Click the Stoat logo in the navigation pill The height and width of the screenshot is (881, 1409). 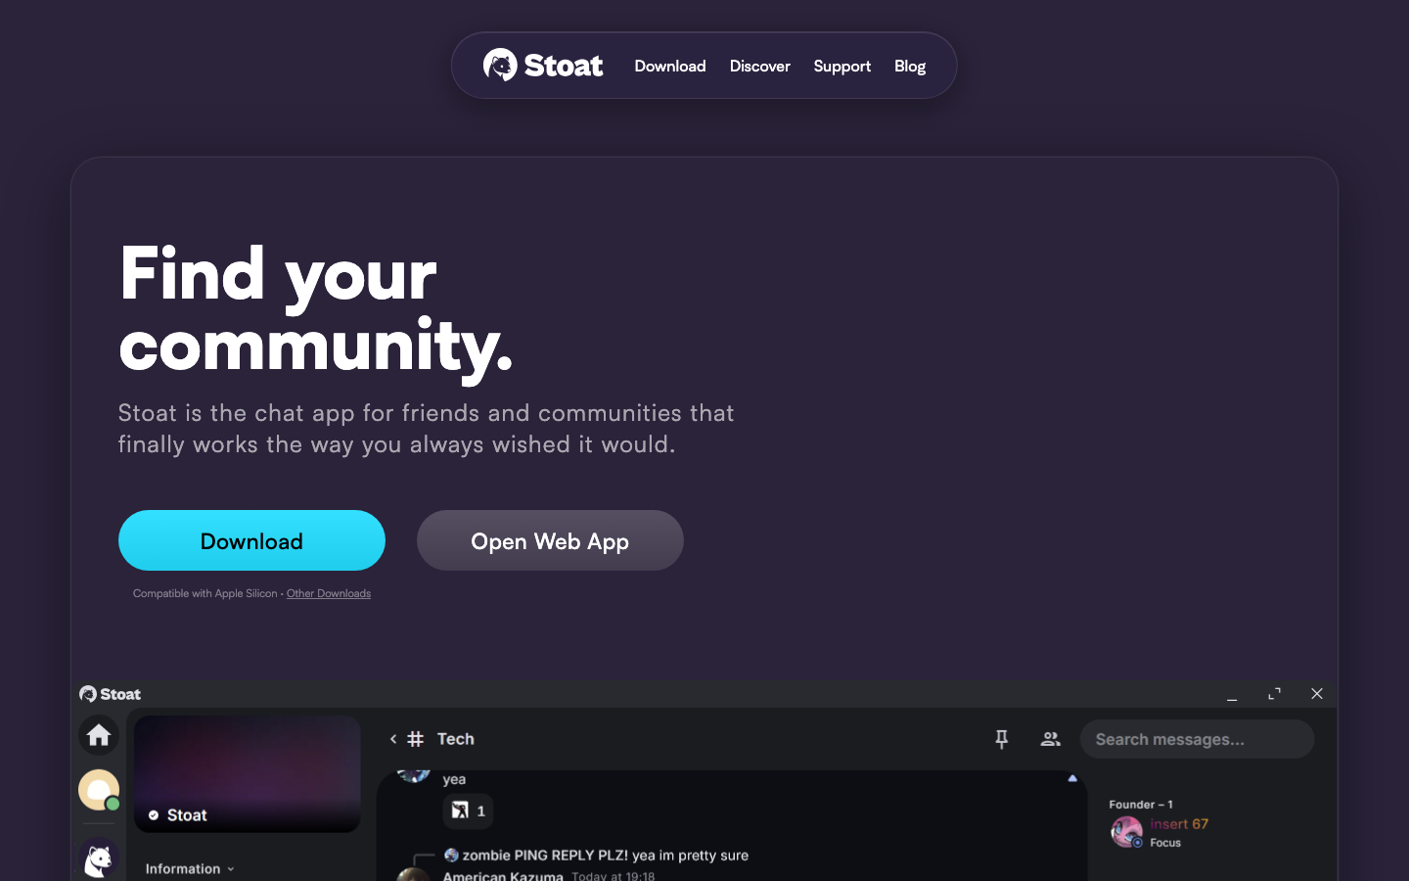[542, 66]
